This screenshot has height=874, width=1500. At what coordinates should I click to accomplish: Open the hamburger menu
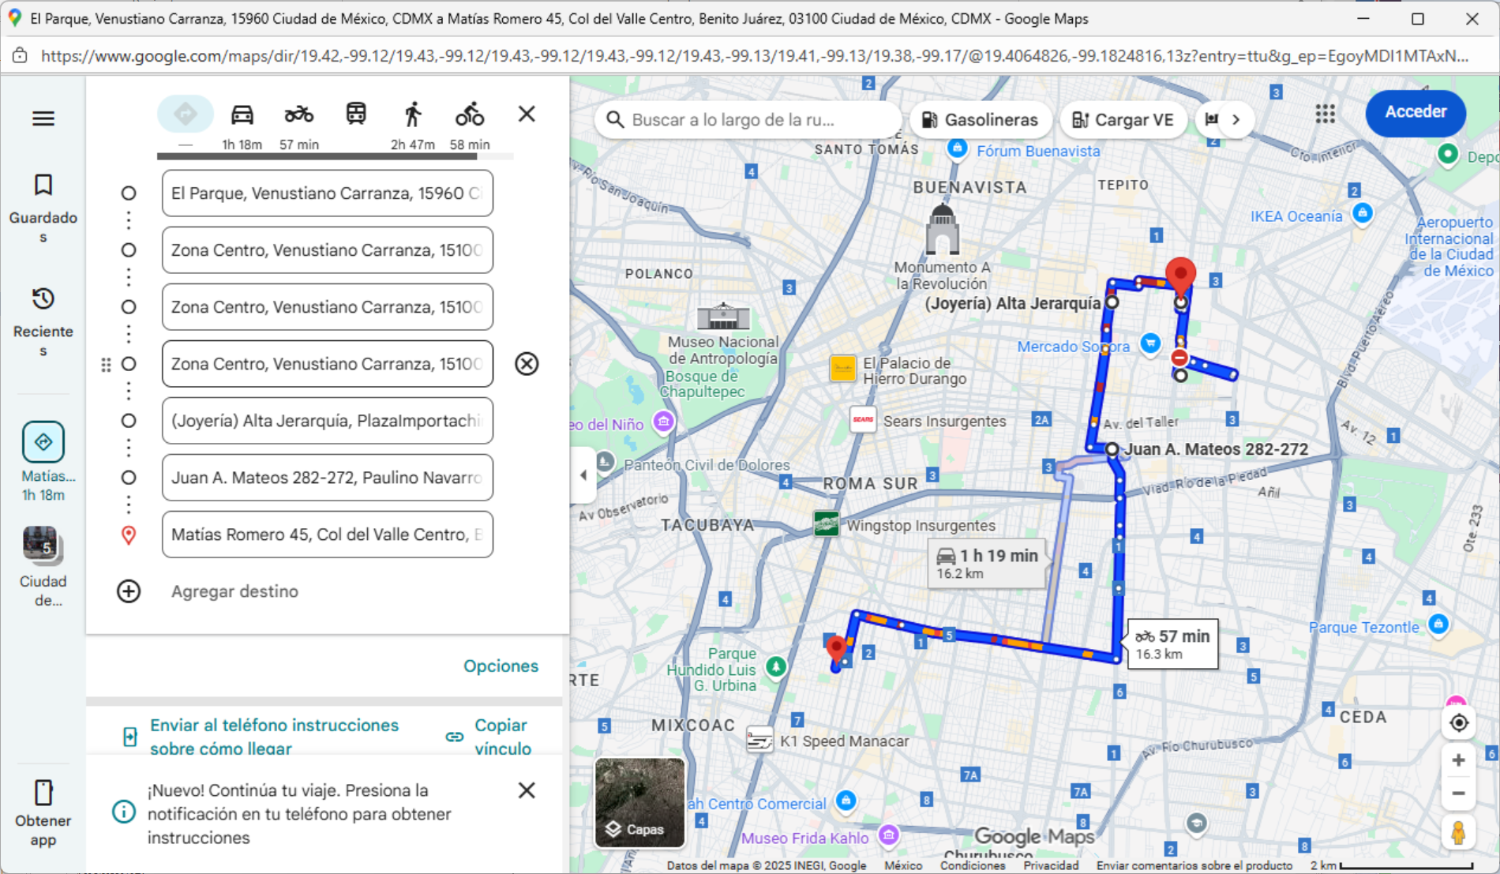[43, 118]
